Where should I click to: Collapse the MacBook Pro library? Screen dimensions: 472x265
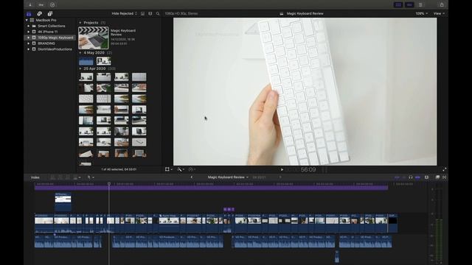click(x=27, y=20)
